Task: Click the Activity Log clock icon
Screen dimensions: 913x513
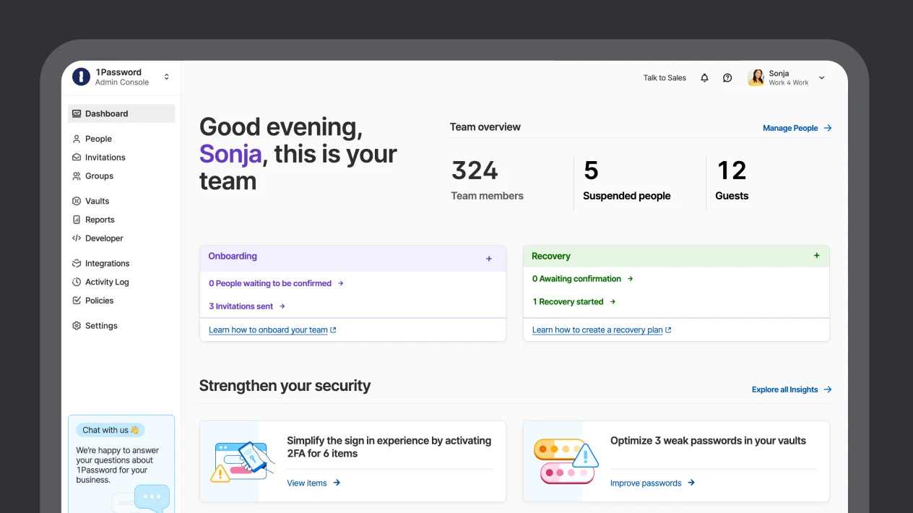Action: (x=77, y=282)
